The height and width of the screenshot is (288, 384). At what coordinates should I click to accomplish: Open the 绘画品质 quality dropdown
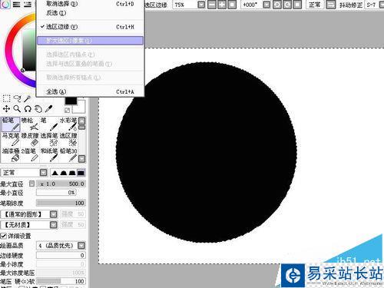(81, 246)
